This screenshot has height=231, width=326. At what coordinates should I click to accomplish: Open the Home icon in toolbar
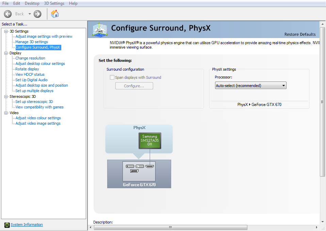55,14
